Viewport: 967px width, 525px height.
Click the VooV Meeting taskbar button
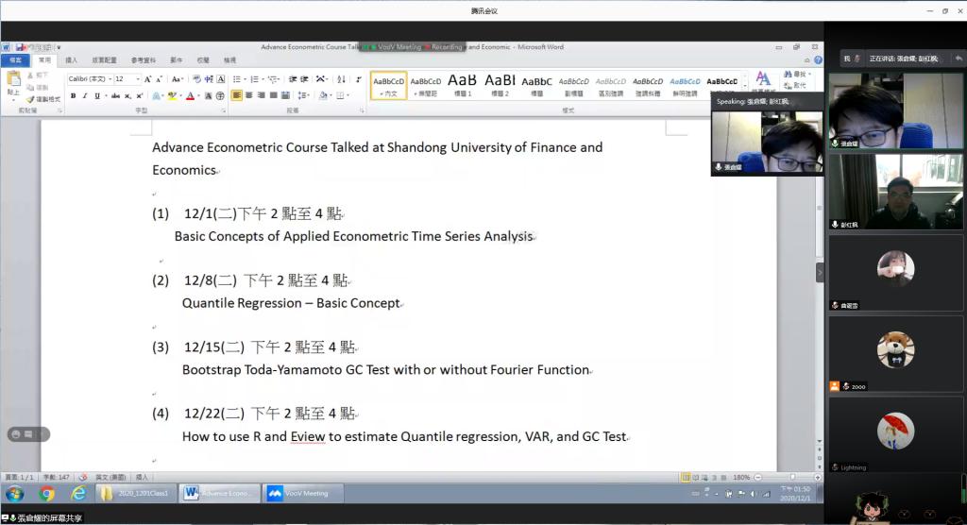302,493
